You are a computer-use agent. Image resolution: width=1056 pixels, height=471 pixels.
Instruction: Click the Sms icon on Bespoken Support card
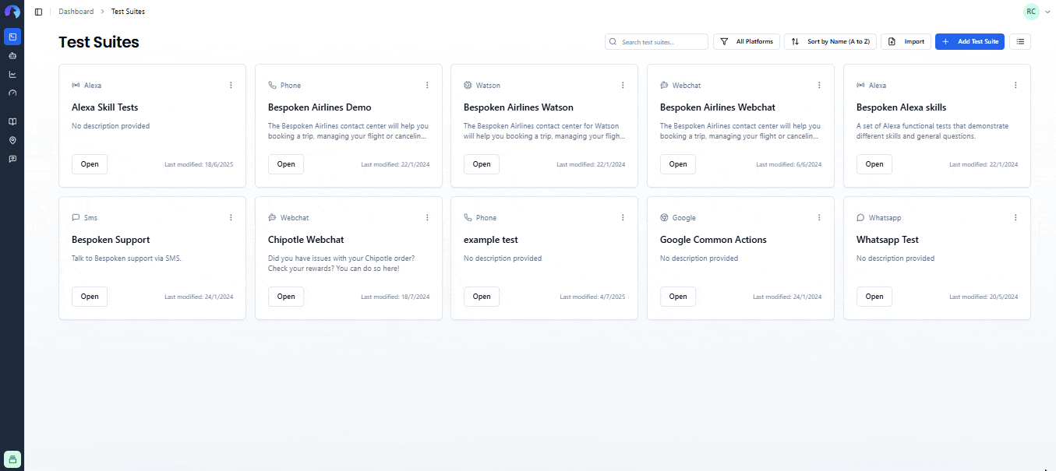(76, 218)
